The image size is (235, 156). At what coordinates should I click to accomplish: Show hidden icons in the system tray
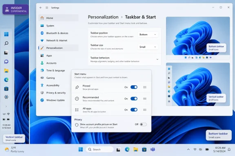tap(188, 149)
